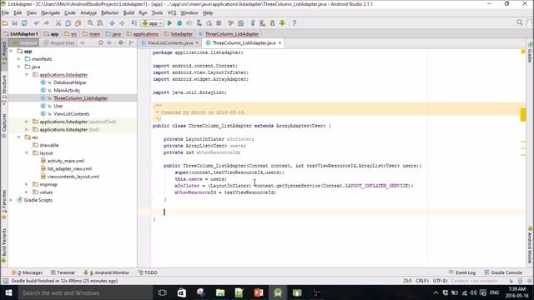Click the Help question mark icon

pos(295,23)
